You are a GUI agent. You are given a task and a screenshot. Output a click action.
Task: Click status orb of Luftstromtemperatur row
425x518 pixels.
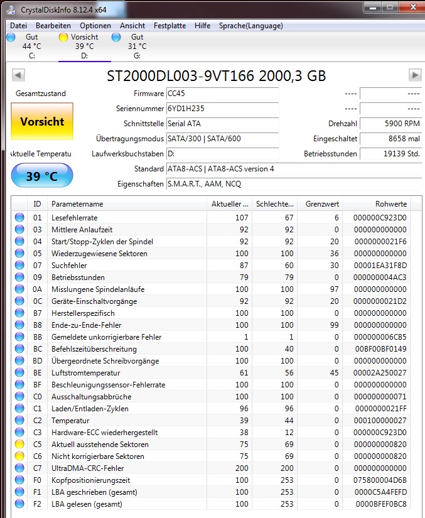pos(19,372)
